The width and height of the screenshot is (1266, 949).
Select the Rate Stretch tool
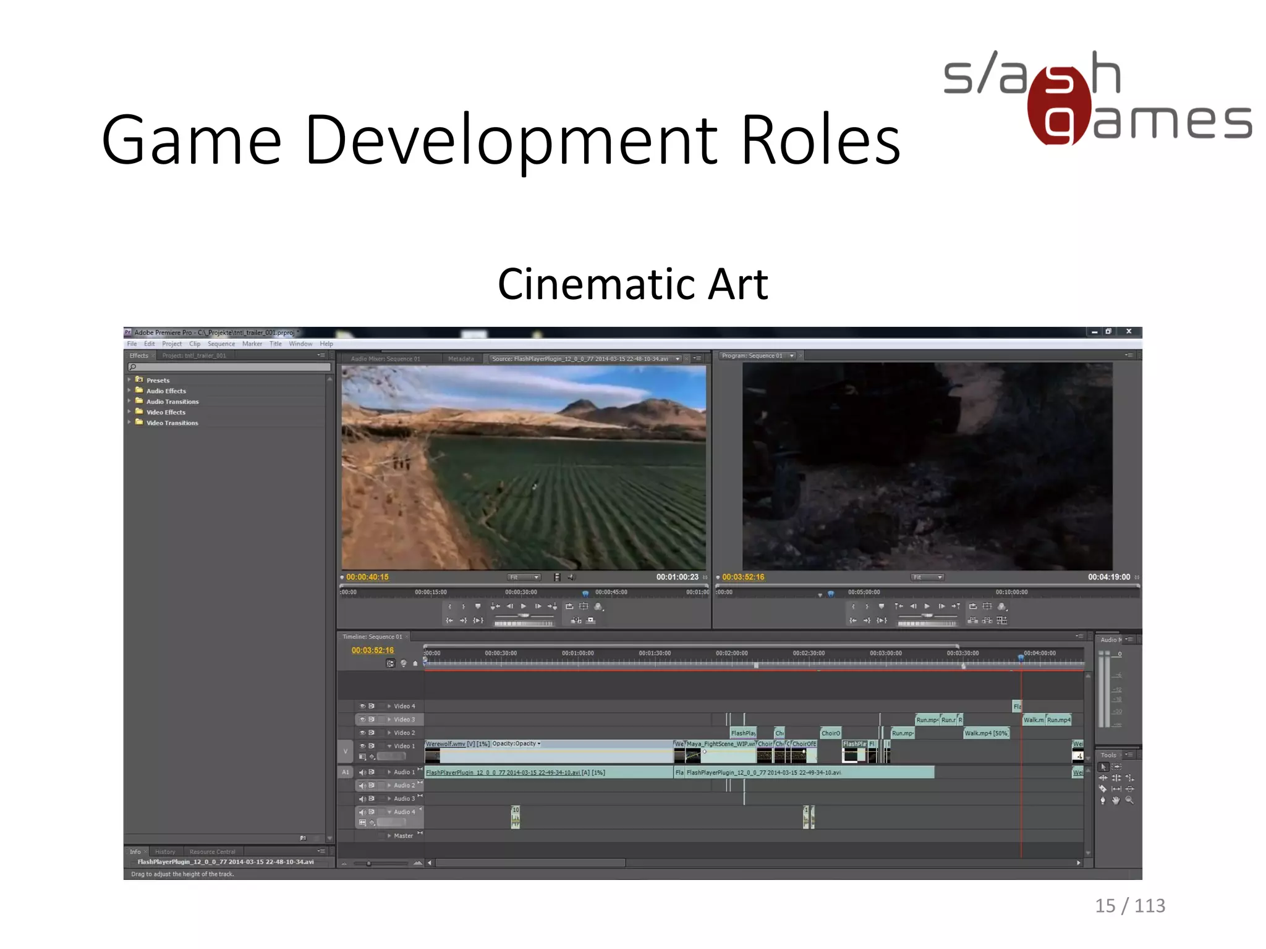coord(1130,778)
